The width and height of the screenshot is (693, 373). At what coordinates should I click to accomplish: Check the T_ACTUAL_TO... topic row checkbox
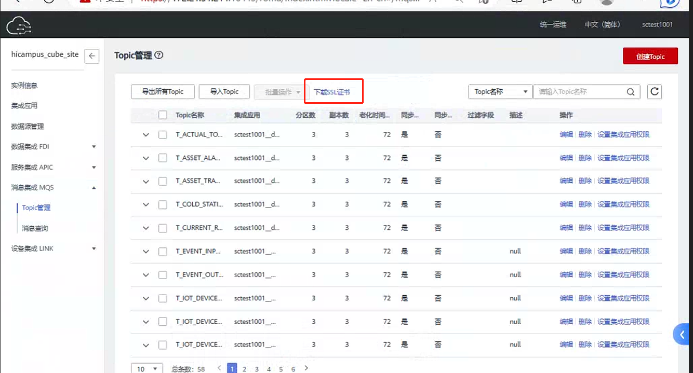click(x=163, y=135)
